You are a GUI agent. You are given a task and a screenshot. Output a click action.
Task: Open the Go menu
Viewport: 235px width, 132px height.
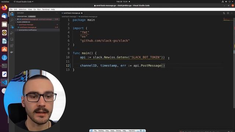tap(35, 10)
